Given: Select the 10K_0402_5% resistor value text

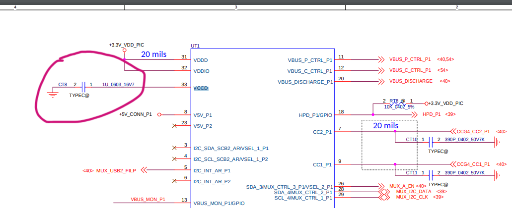Looking at the screenshot, I should (x=399, y=107).
